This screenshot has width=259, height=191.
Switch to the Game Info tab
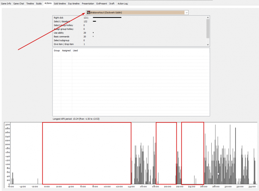click(6, 3)
